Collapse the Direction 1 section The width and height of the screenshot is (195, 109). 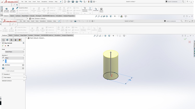24,55
